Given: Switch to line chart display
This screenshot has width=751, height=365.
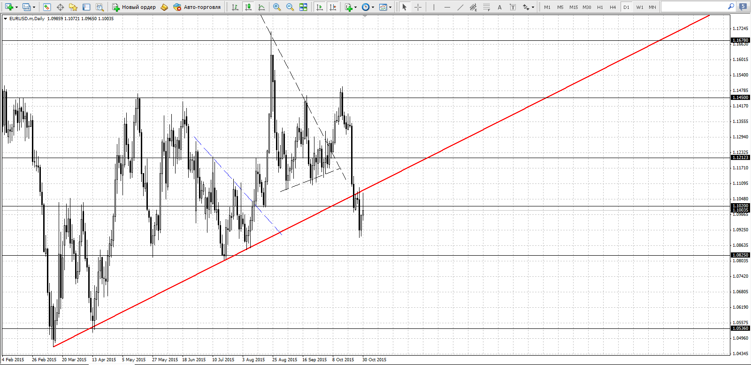Looking at the screenshot, I should pos(261,7).
